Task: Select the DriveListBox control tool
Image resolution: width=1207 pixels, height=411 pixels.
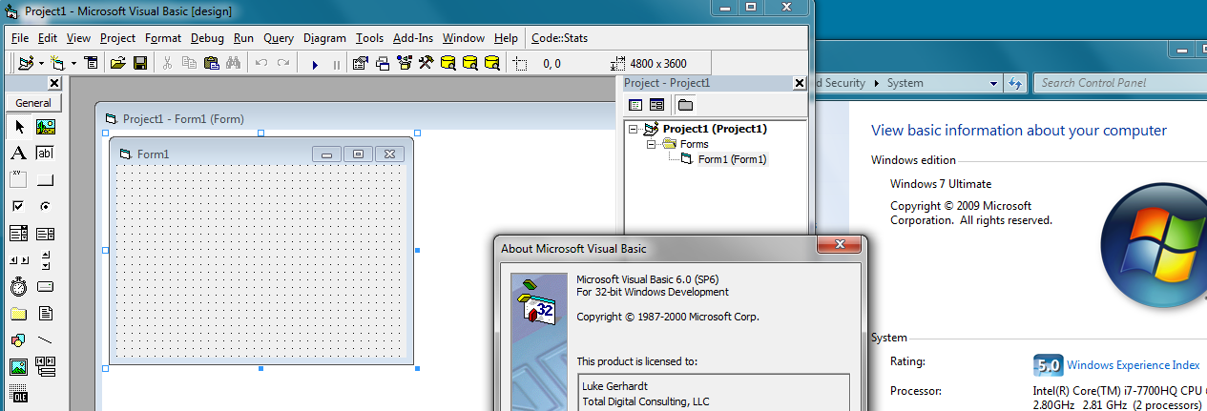Action: click(45, 286)
